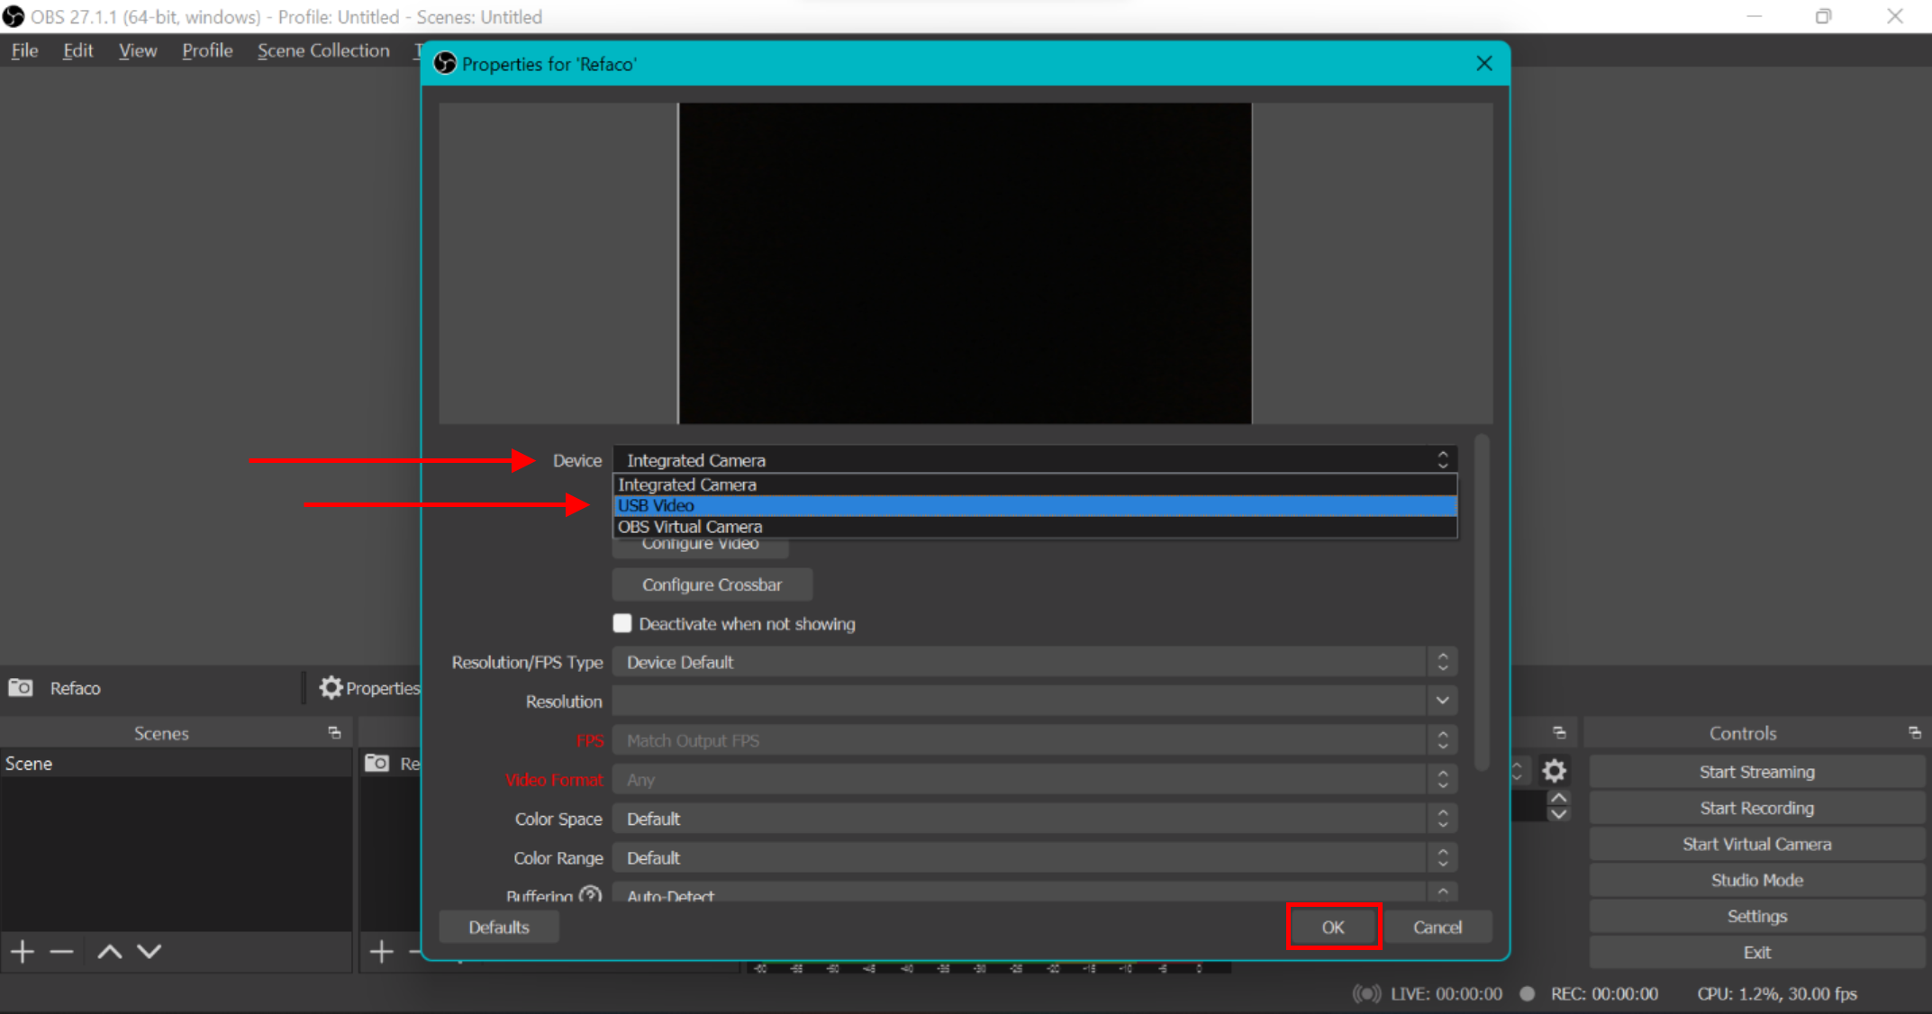Close the Properties for 'Refaco' dialog
This screenshot has width=1932, height=1014.
pos(1484,64)
